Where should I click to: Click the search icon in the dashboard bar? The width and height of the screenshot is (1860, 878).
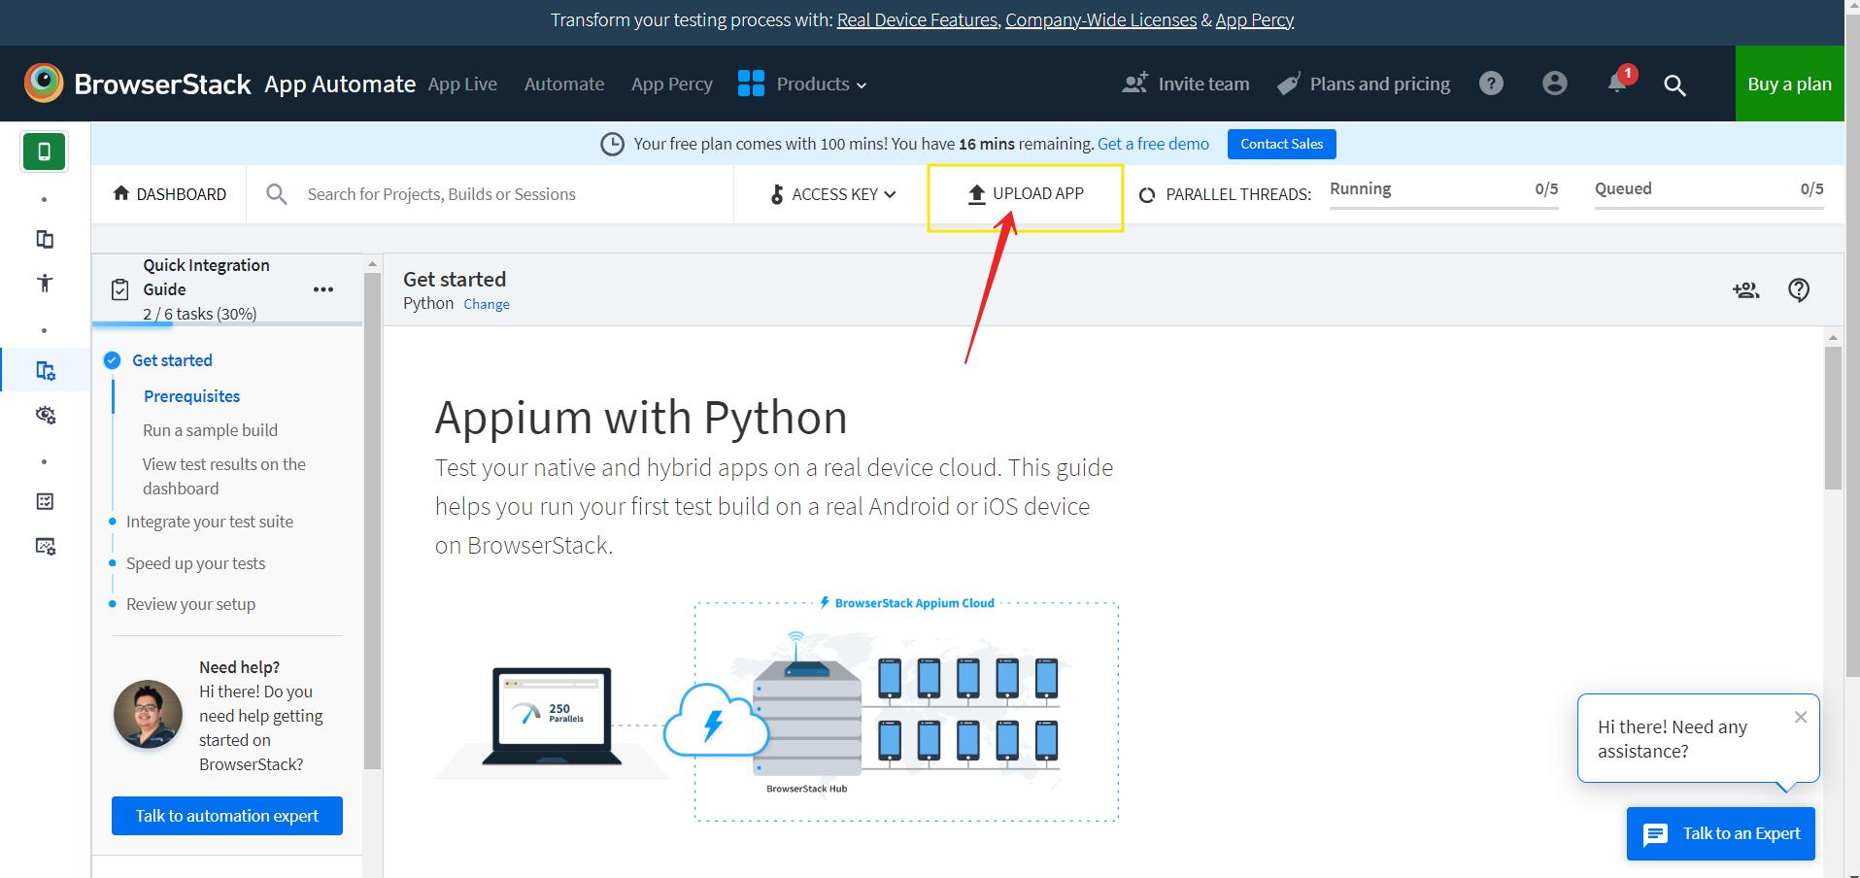(277, 194)
